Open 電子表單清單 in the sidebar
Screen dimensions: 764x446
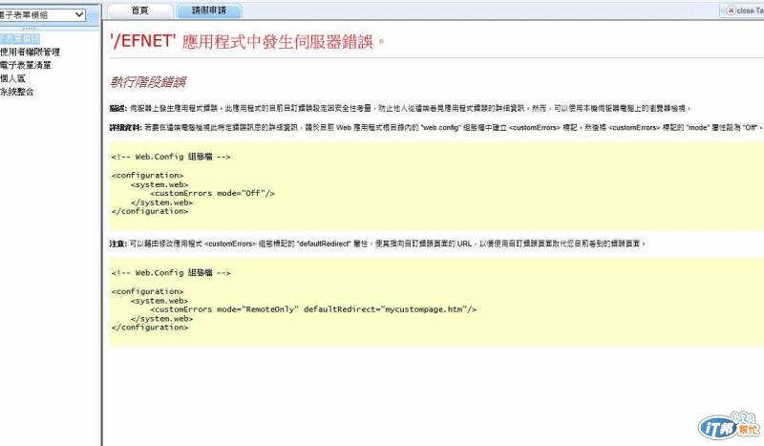point(26,65)
